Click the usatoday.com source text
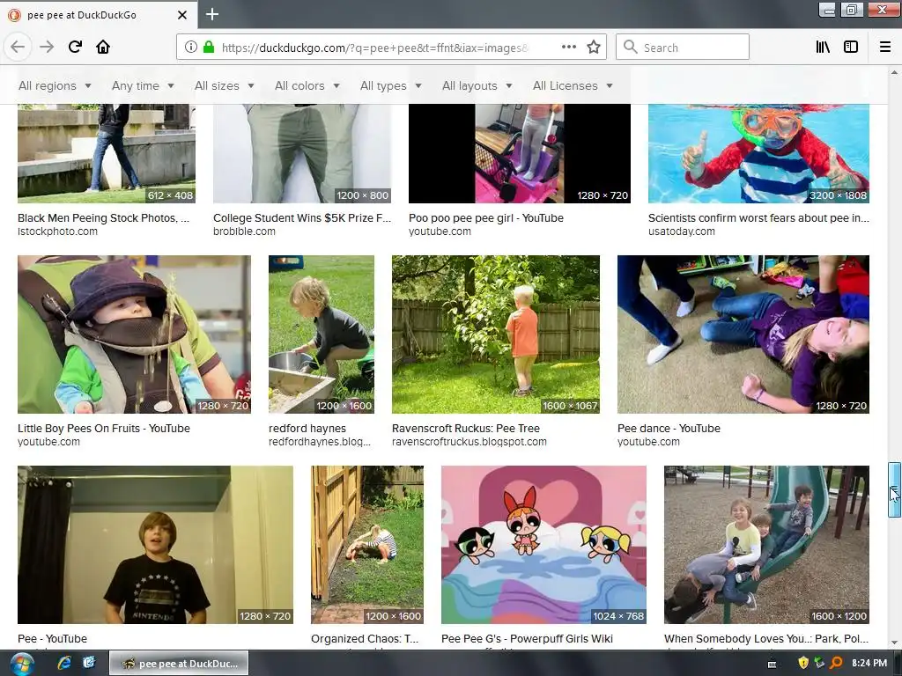Viewport: 902px width, 676px height. 682,231
